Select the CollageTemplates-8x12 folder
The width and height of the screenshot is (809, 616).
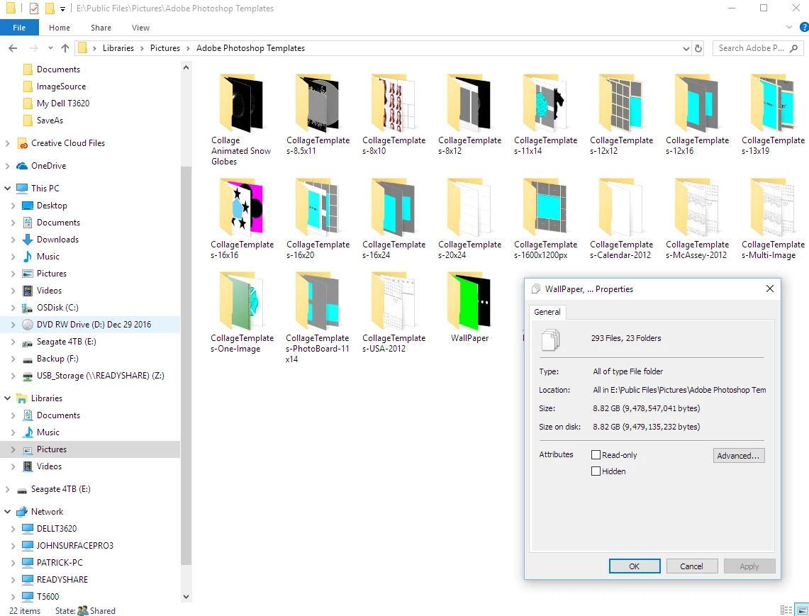click(x=469, y=115)
